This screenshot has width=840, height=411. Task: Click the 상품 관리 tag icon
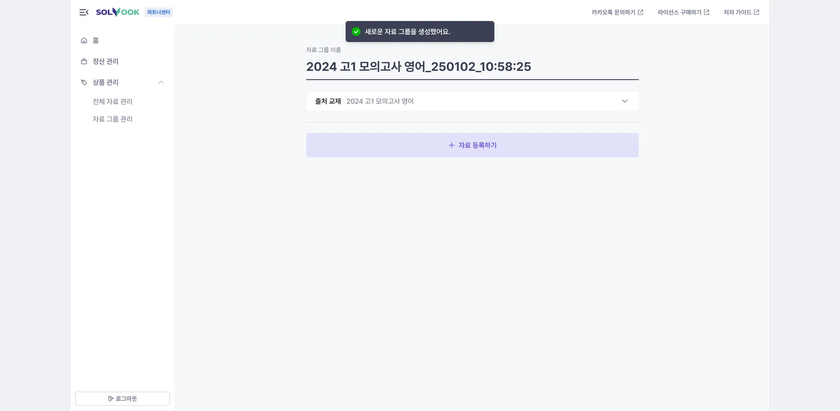coord(84,82)
